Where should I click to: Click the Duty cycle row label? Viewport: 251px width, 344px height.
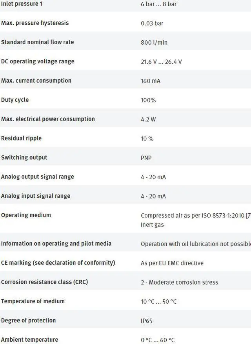coord(15,100)
